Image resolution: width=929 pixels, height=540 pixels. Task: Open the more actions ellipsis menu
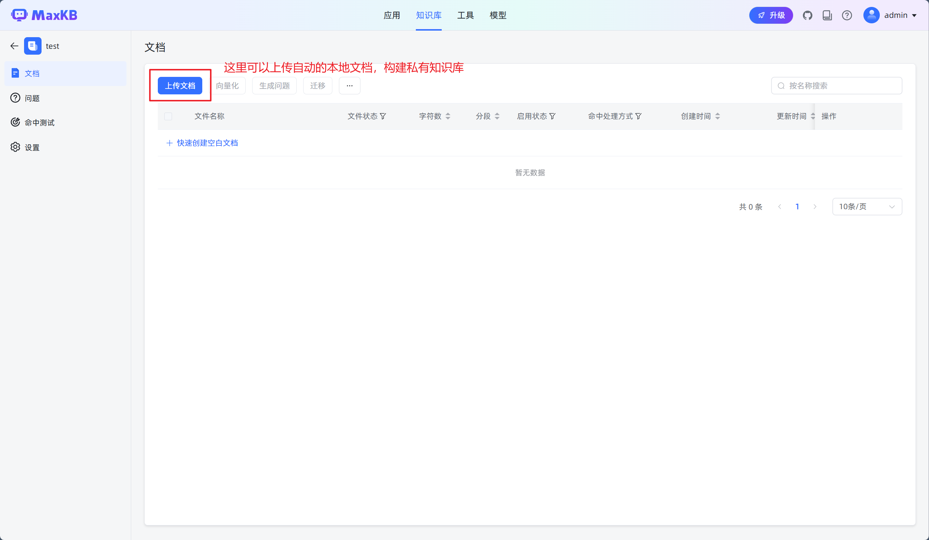[x=349, y=86]
